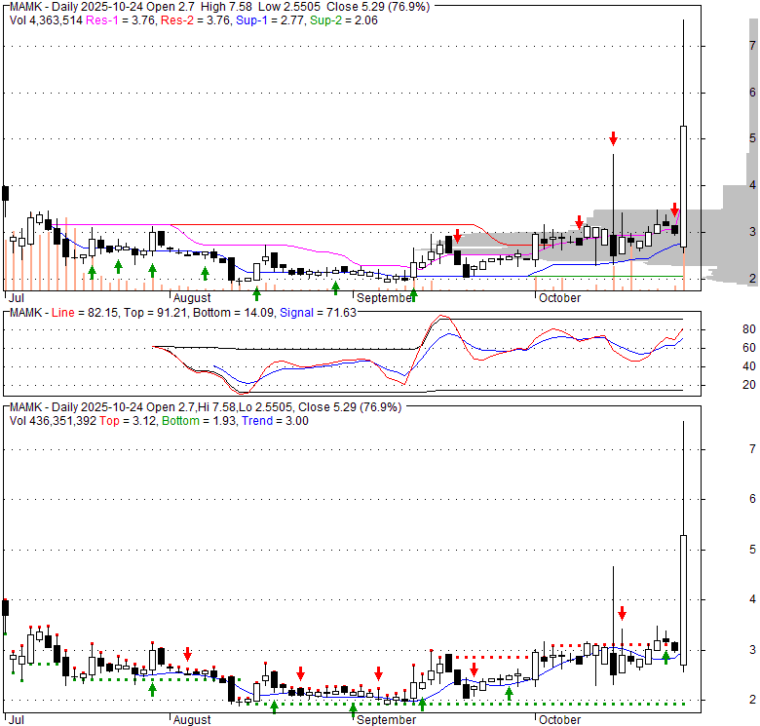Click the blue 'Signal = 71.63' label
Image resolution: width=760 pixels, height=726 pixels.
click(x=318, y=313)
